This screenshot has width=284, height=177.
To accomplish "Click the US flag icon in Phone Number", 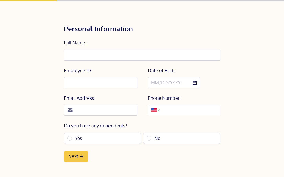I will 154,110.
